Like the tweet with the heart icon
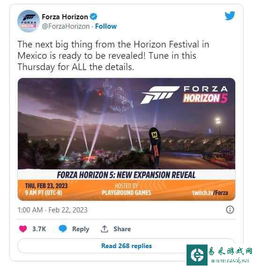253x266 pixels. click(x=23, y=229)
